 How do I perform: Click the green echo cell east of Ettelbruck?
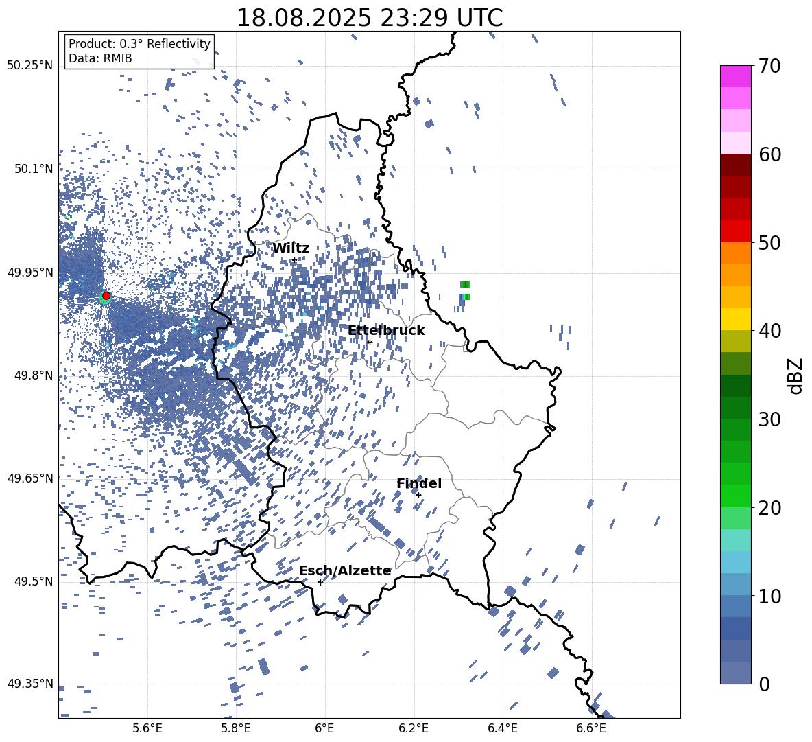(x=465, y=284)
